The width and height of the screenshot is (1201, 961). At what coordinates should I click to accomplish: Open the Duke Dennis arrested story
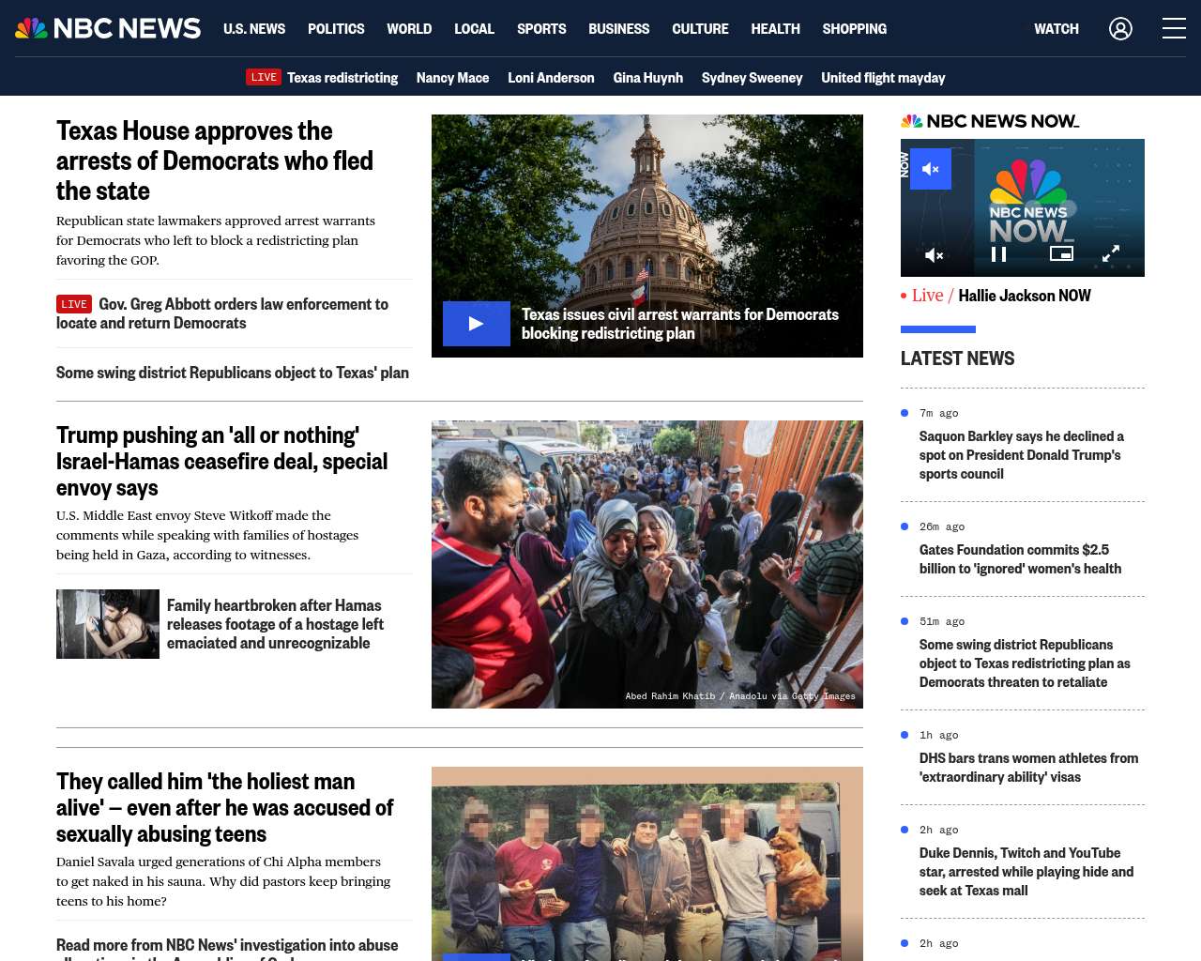click(1026, 872)
